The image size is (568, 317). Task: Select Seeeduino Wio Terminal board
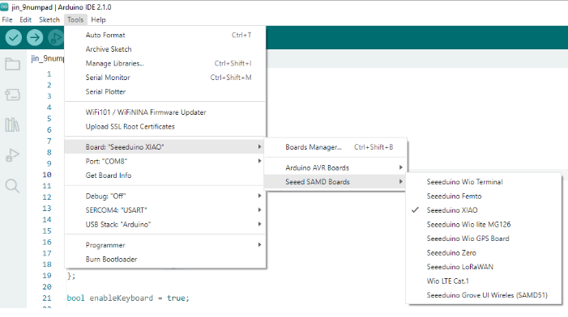click(x=484, y=182)
